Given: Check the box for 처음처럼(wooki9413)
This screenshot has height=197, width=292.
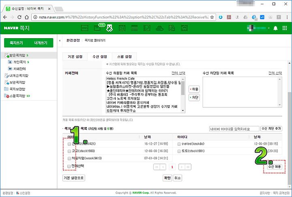Looking at the screenshot, I should pos(69,158).
